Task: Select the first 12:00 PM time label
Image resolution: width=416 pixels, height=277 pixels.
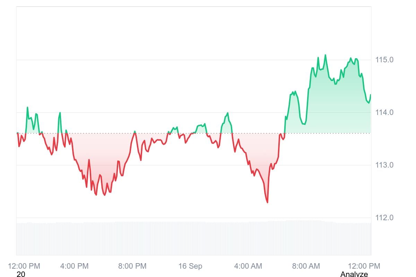Action: (24, 266)
